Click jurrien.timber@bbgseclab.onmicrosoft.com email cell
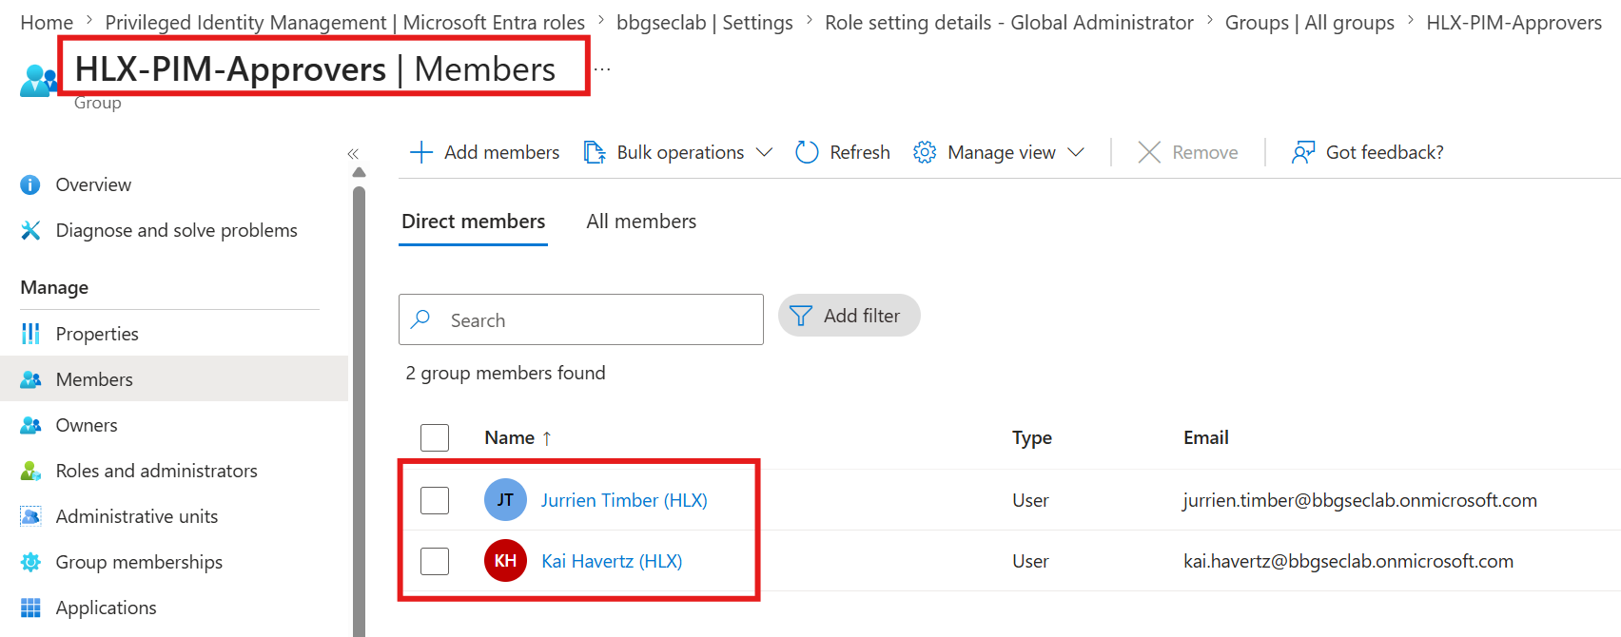 click(x=1360, y=500)
